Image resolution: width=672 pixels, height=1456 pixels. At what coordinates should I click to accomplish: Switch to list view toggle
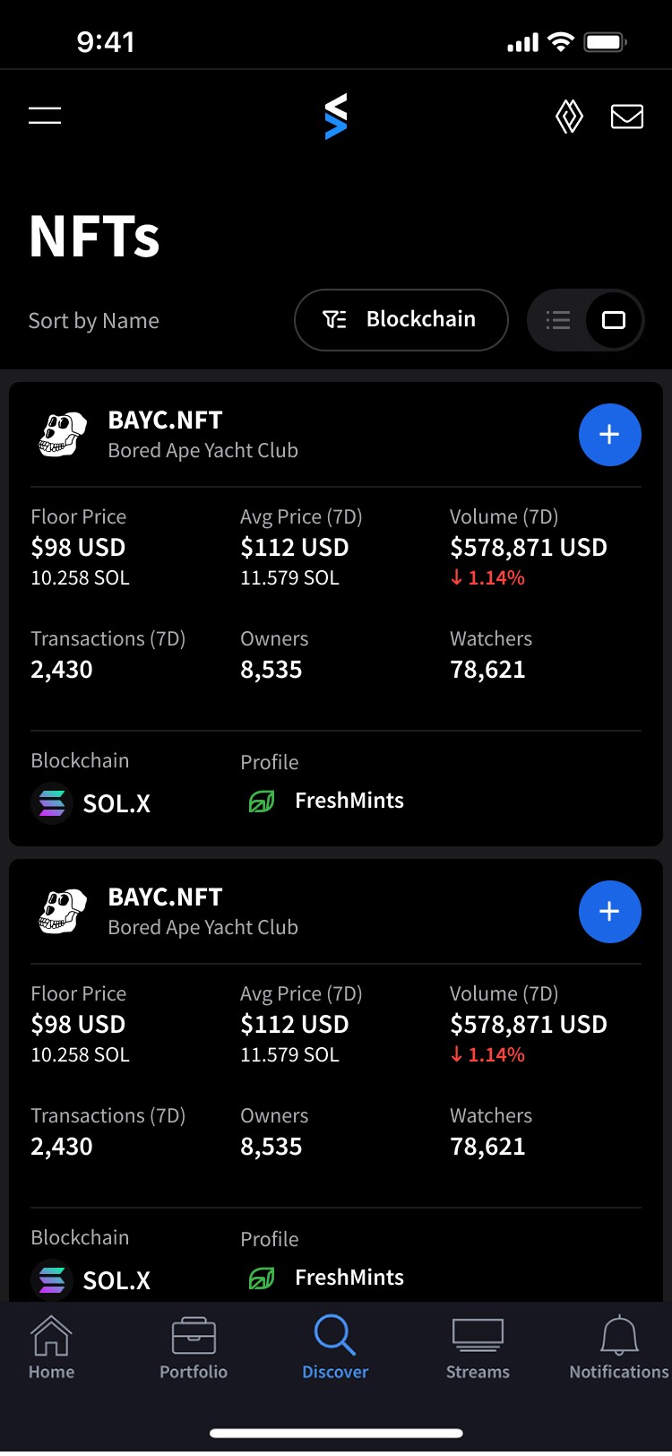coord(558,320)
